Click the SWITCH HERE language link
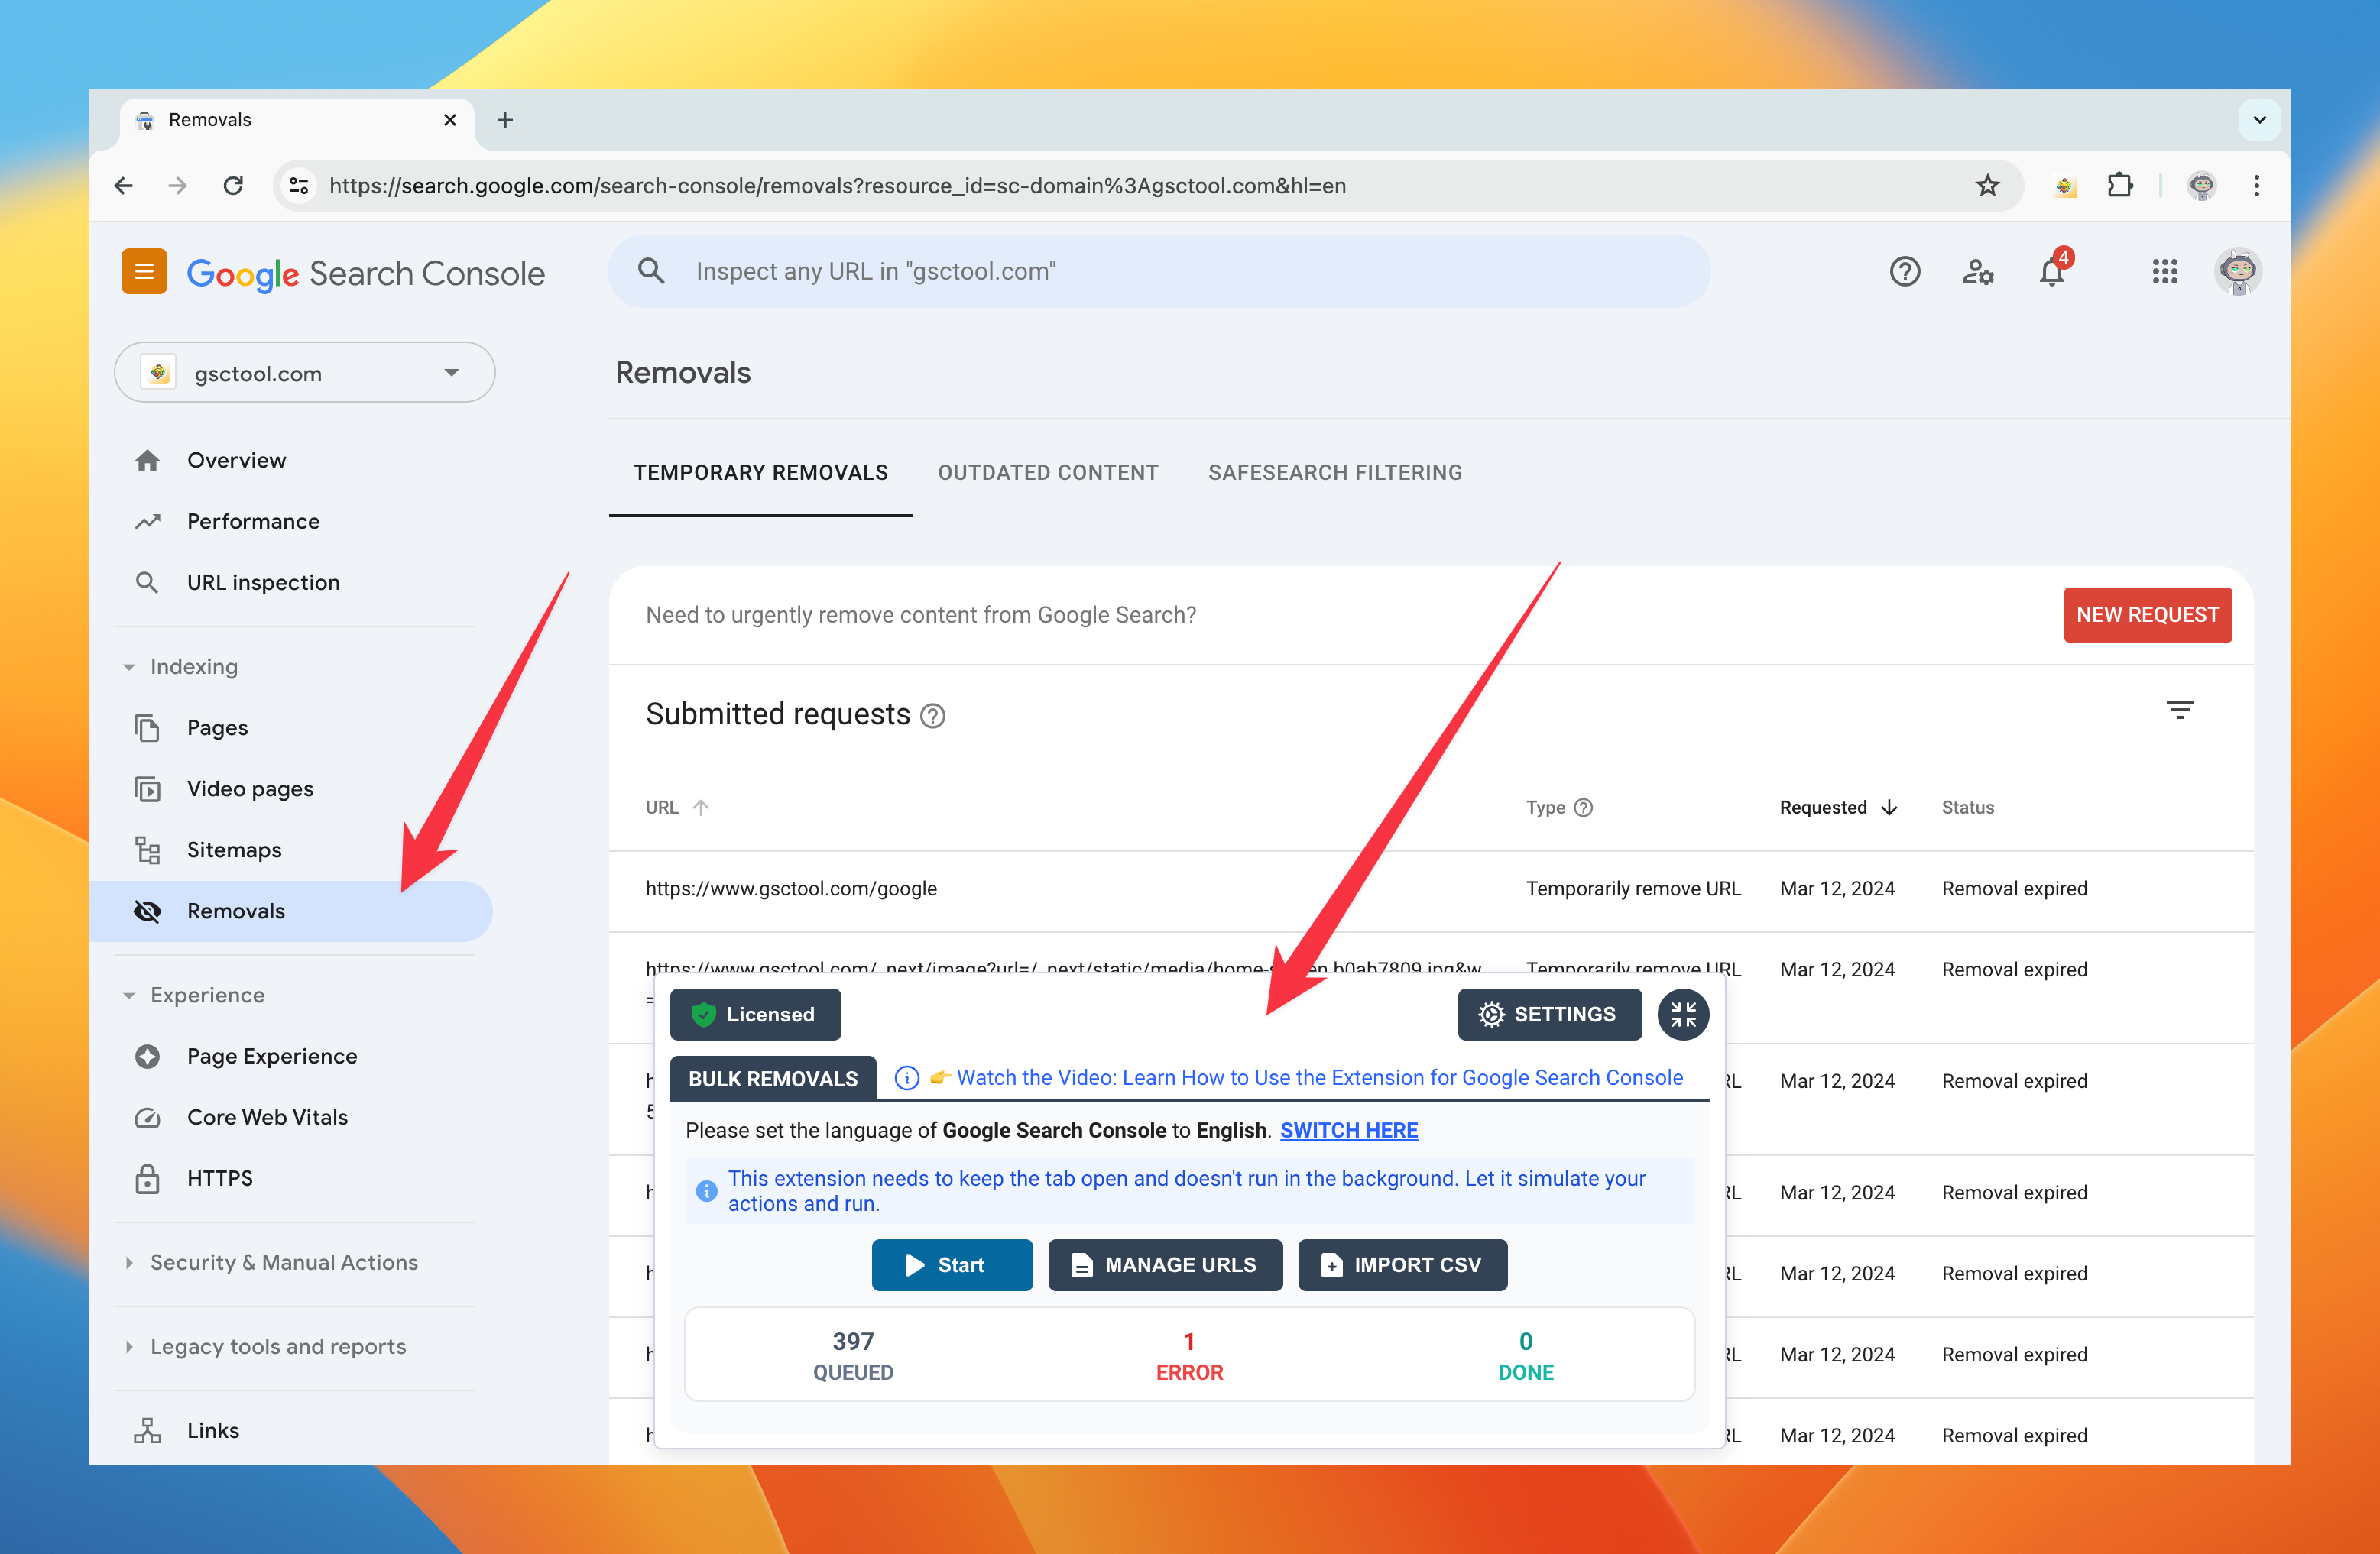Screen dimensions: 2380x1554 click(1348, 1130)
